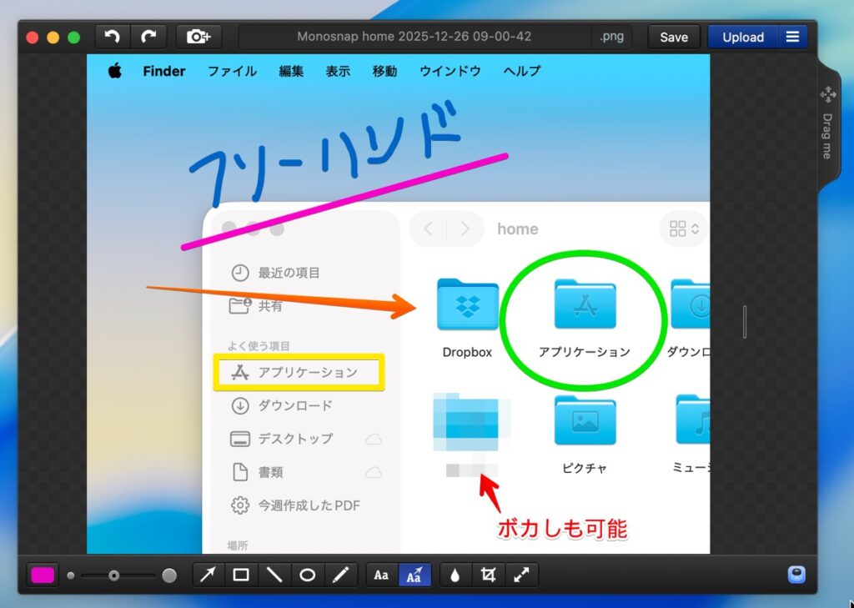Click the Undo arrow button
Image resolution: width=854 pixels, height=608 pixels.
coord(112,37)
